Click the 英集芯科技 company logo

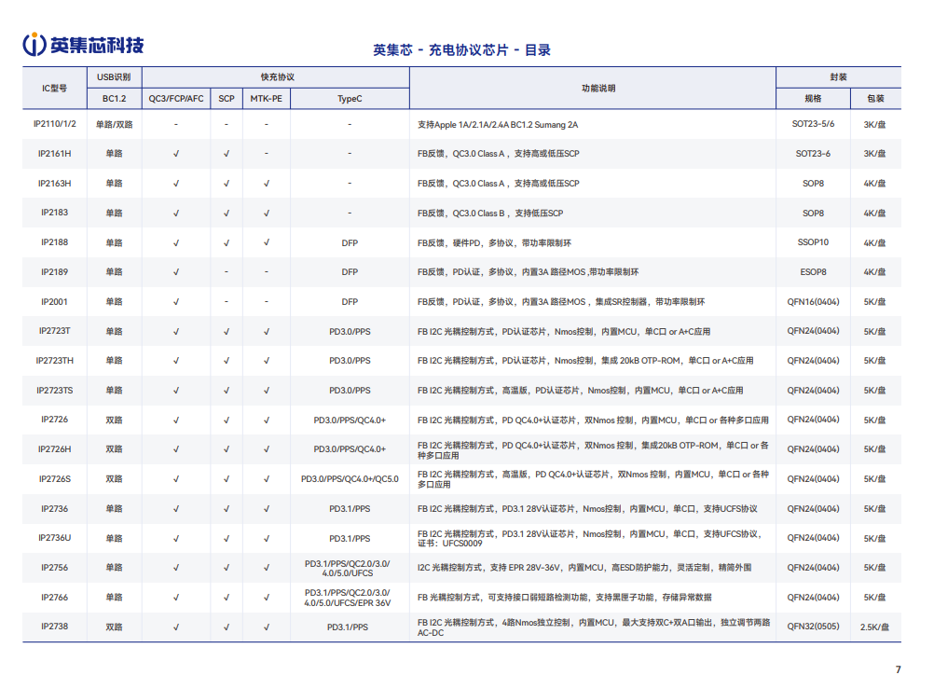coord(83,45)
